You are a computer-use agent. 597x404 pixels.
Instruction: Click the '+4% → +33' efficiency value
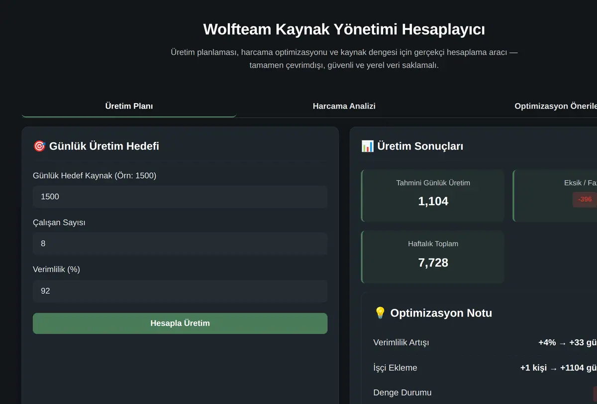tap(568, 343)
